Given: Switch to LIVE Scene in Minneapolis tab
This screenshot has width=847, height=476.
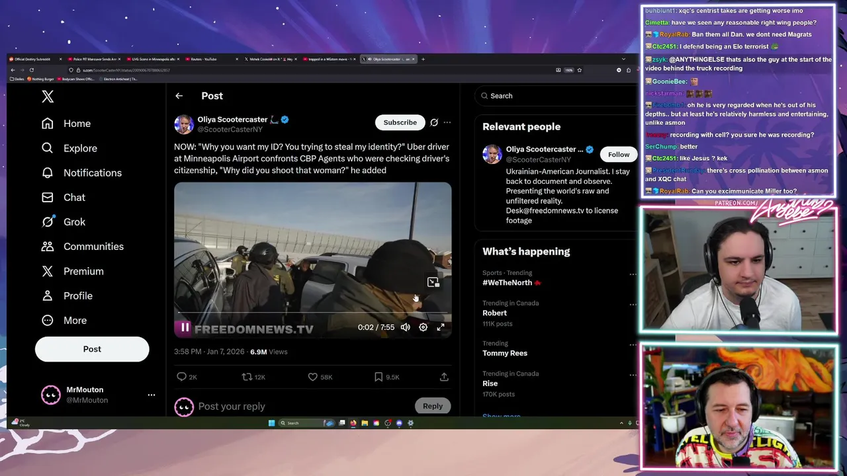Looking at the screenshot, I should click(x=152, y=59).
